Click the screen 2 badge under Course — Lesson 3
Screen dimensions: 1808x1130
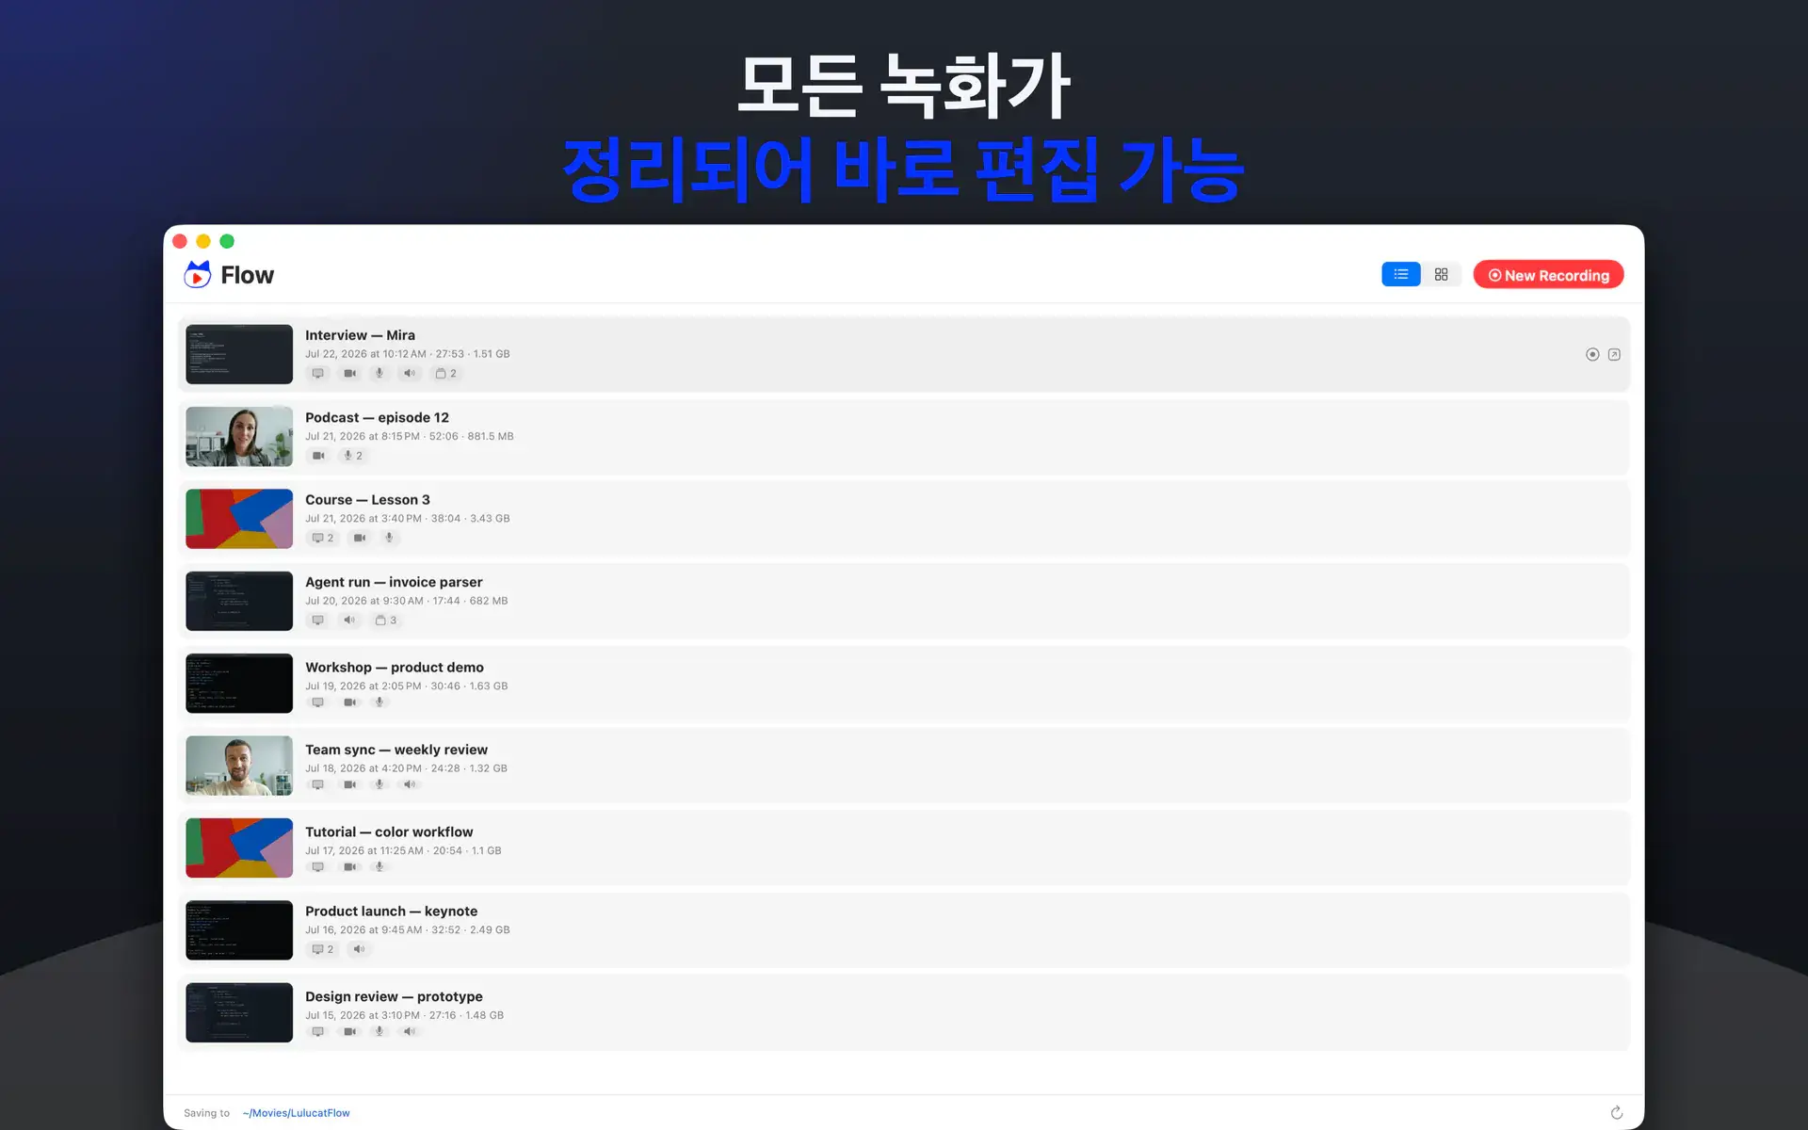[323, 539]
